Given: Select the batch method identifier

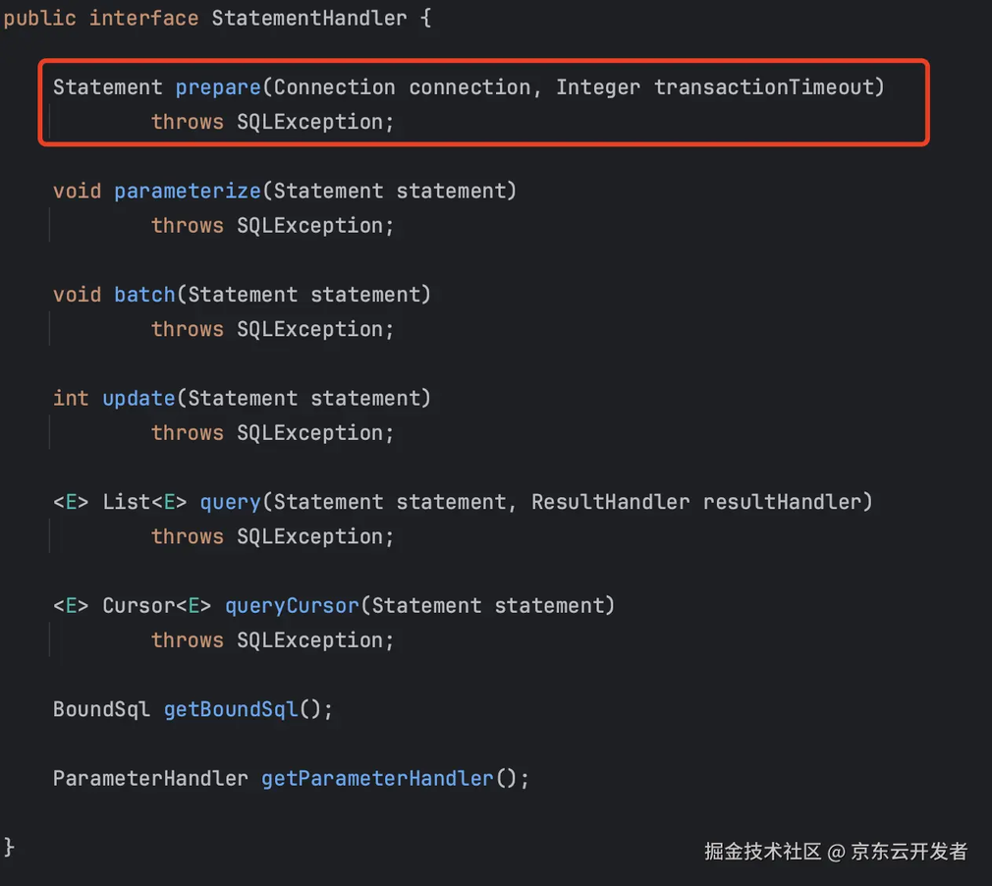Looking at the screenshot, I should tap(144, 295).
